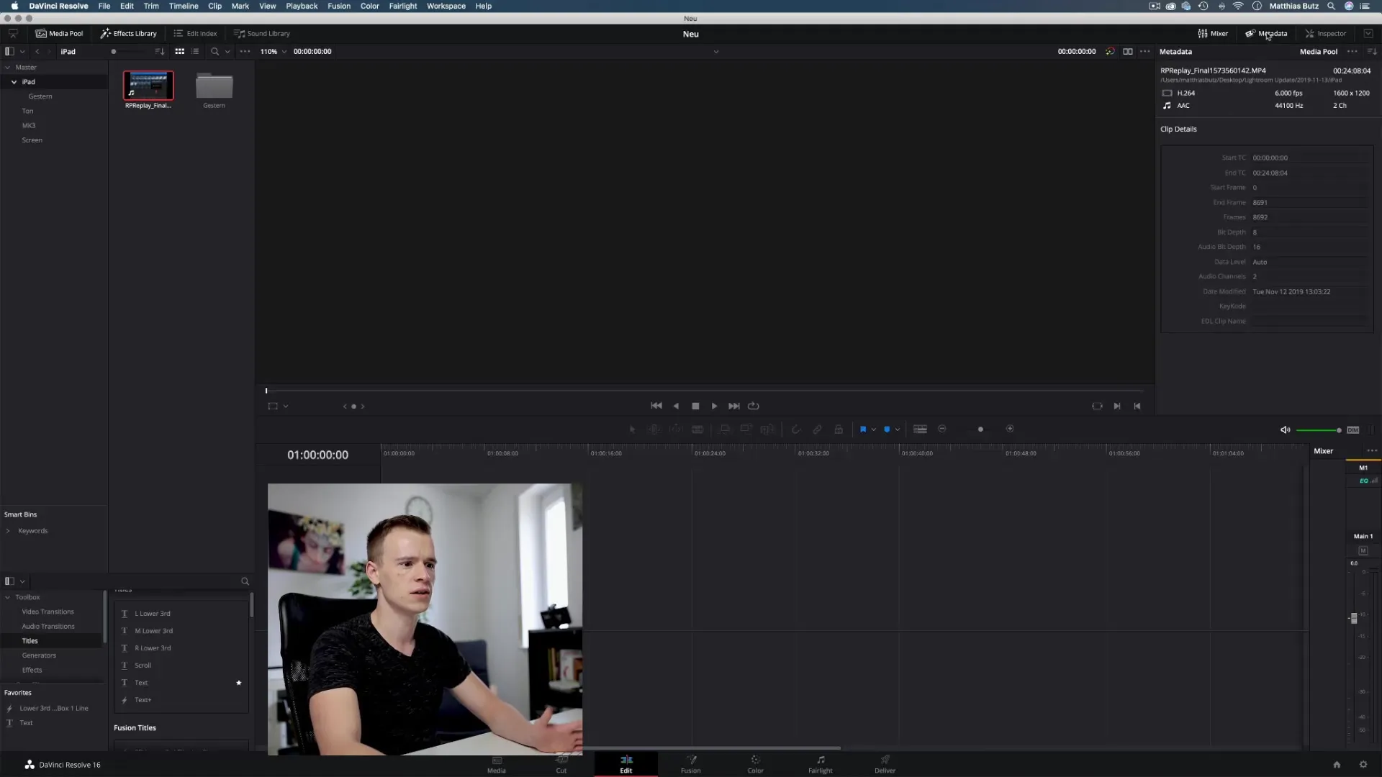This screenshot has height=777, width=1382.
Task: Click play reverse button in viewer
Action: (676, 406)
